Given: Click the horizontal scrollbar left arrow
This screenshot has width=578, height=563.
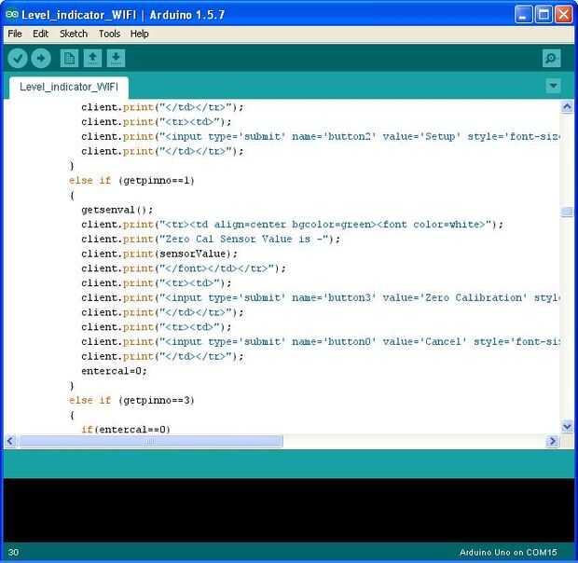Looking at the screenshot, I should coord(10,441).
